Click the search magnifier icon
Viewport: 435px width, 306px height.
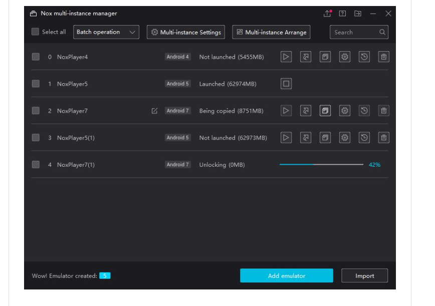coord(382,32)
